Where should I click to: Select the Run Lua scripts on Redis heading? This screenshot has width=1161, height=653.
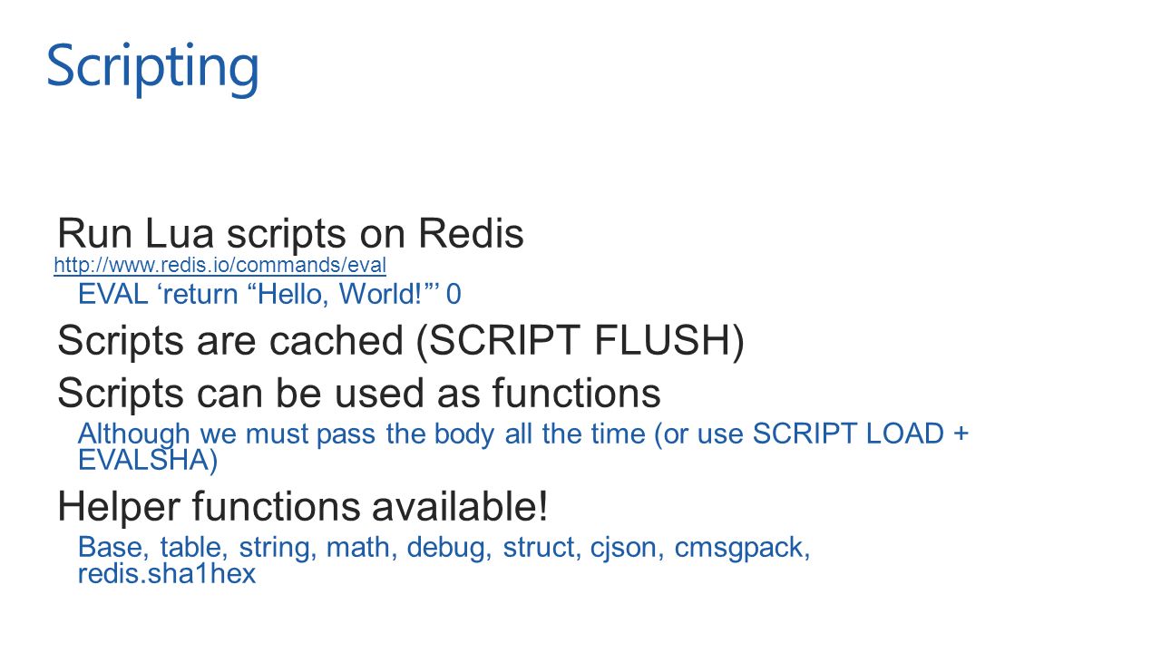coord(290,233)
